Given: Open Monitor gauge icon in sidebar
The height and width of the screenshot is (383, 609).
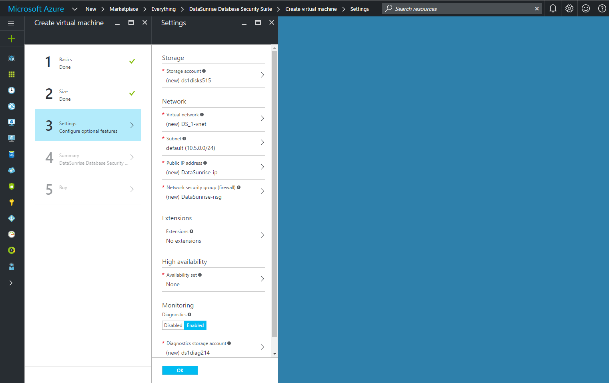Looking at the screenshot, I should click(12, 234).
